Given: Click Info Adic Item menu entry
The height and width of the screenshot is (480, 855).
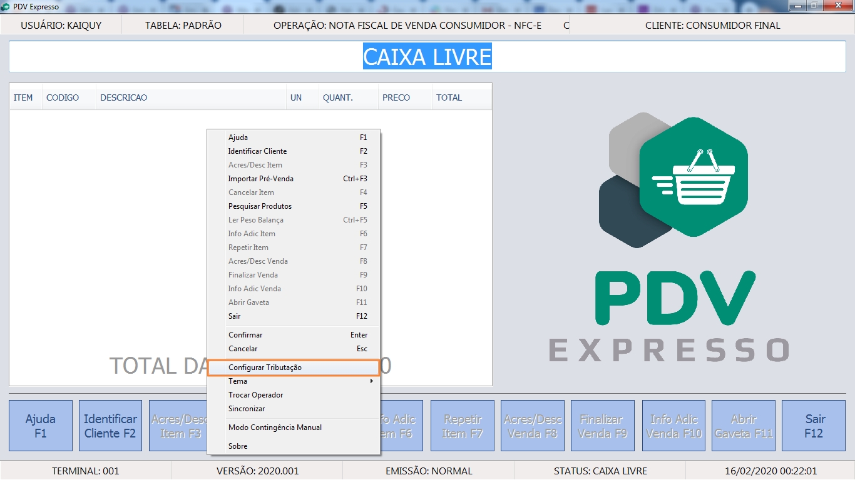Looking at the screenshot, I should (293, 234).
